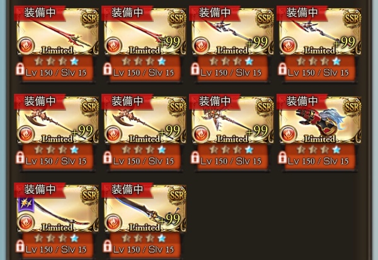Screen dimensions: 378x260
Task: Click the Limited label on the gauntlet card
Action: click(x=320, y=138)
